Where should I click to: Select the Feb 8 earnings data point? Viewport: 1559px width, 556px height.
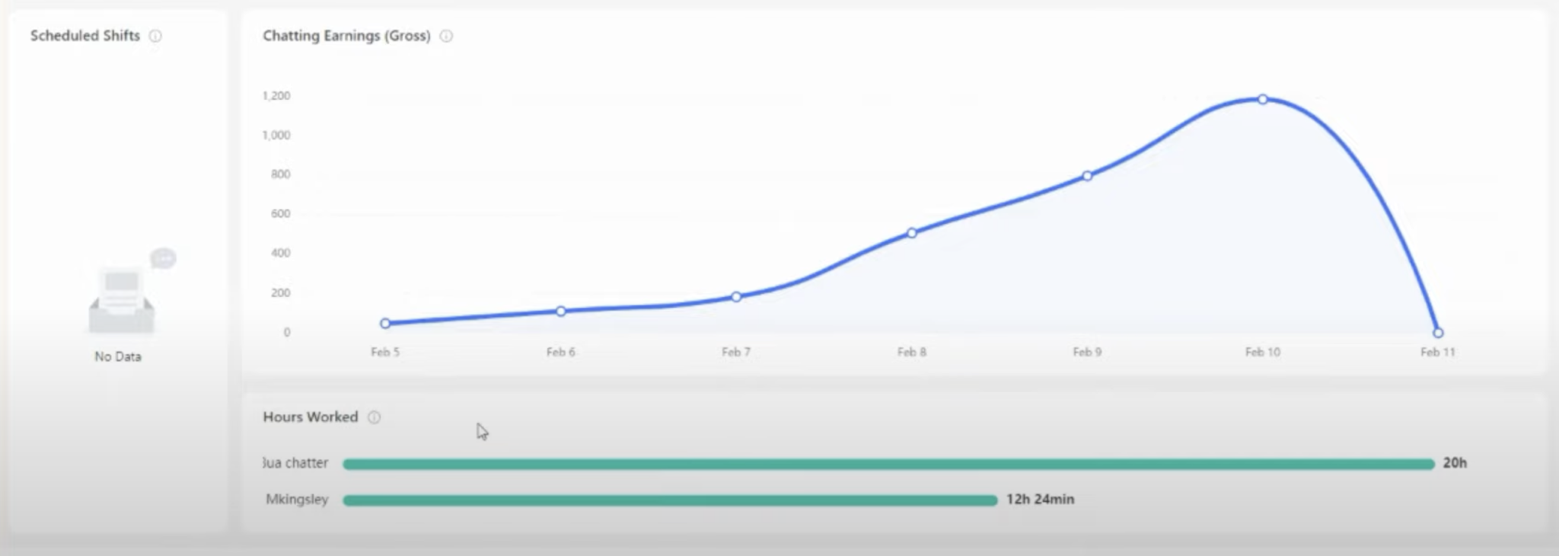912,233
